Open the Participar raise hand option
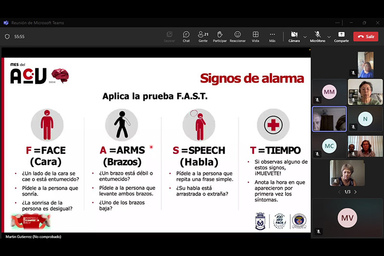The width and height of the screenshot is (384, 256). pyautogui.click(x=220, y=37)
